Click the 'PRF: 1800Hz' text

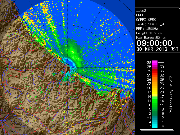coord(147,29)
